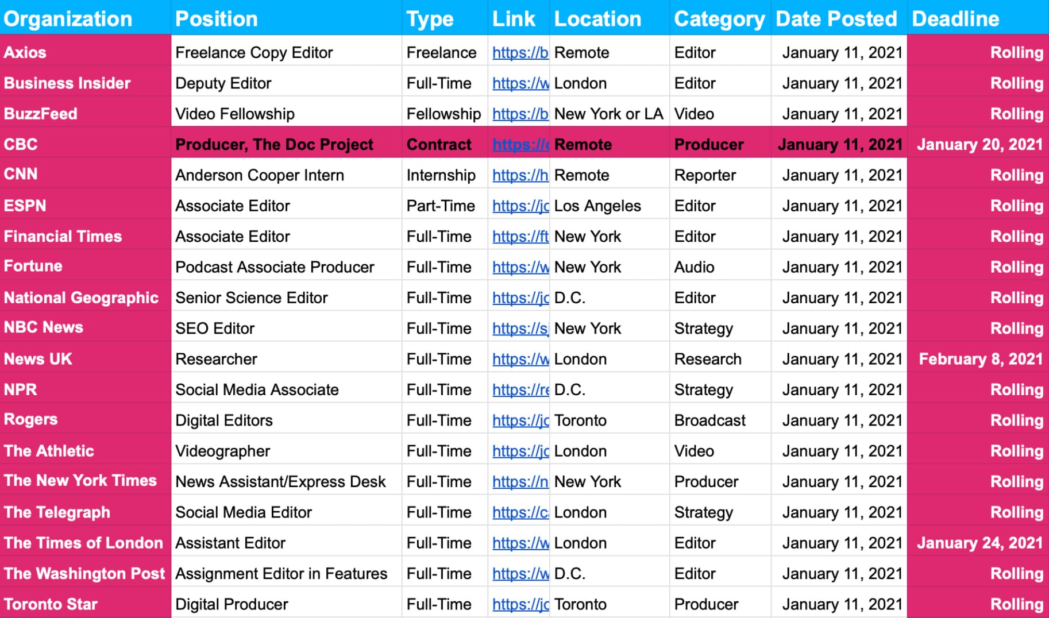Image resolution: width=1049 pixels, height=618 pixels.
Task: Select The Washington Post organization cell
Action: click(84, 573)
